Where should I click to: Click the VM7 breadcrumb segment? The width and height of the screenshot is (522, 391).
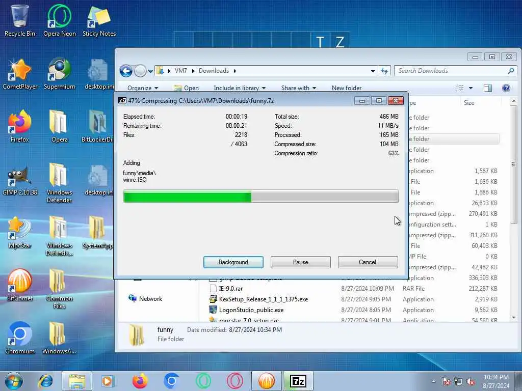pos(181,71)
